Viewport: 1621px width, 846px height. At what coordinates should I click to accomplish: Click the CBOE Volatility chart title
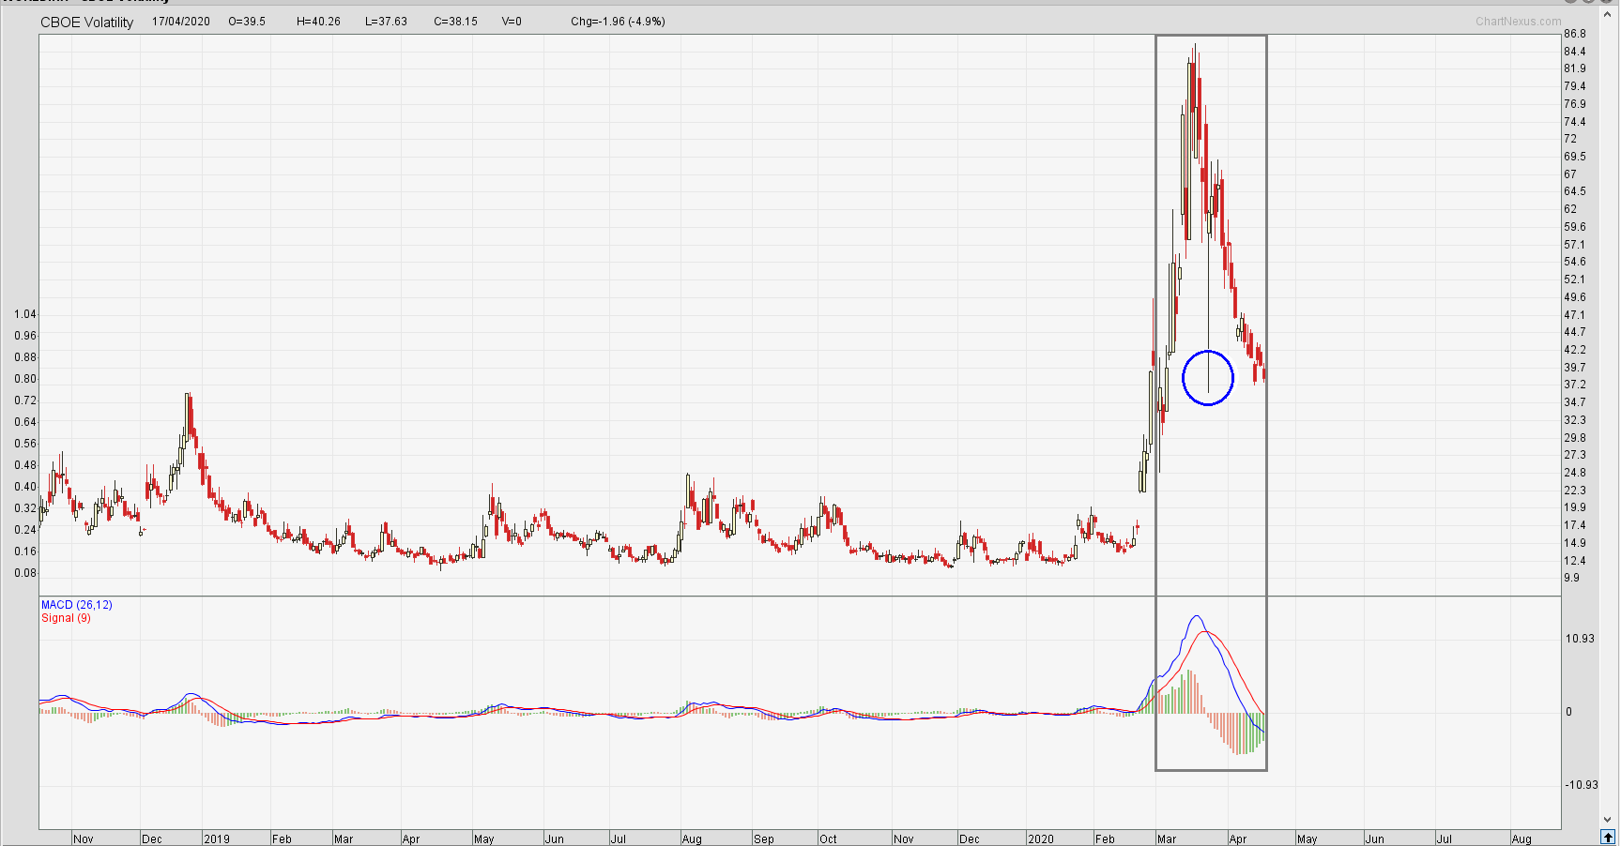tap(87, 22)
